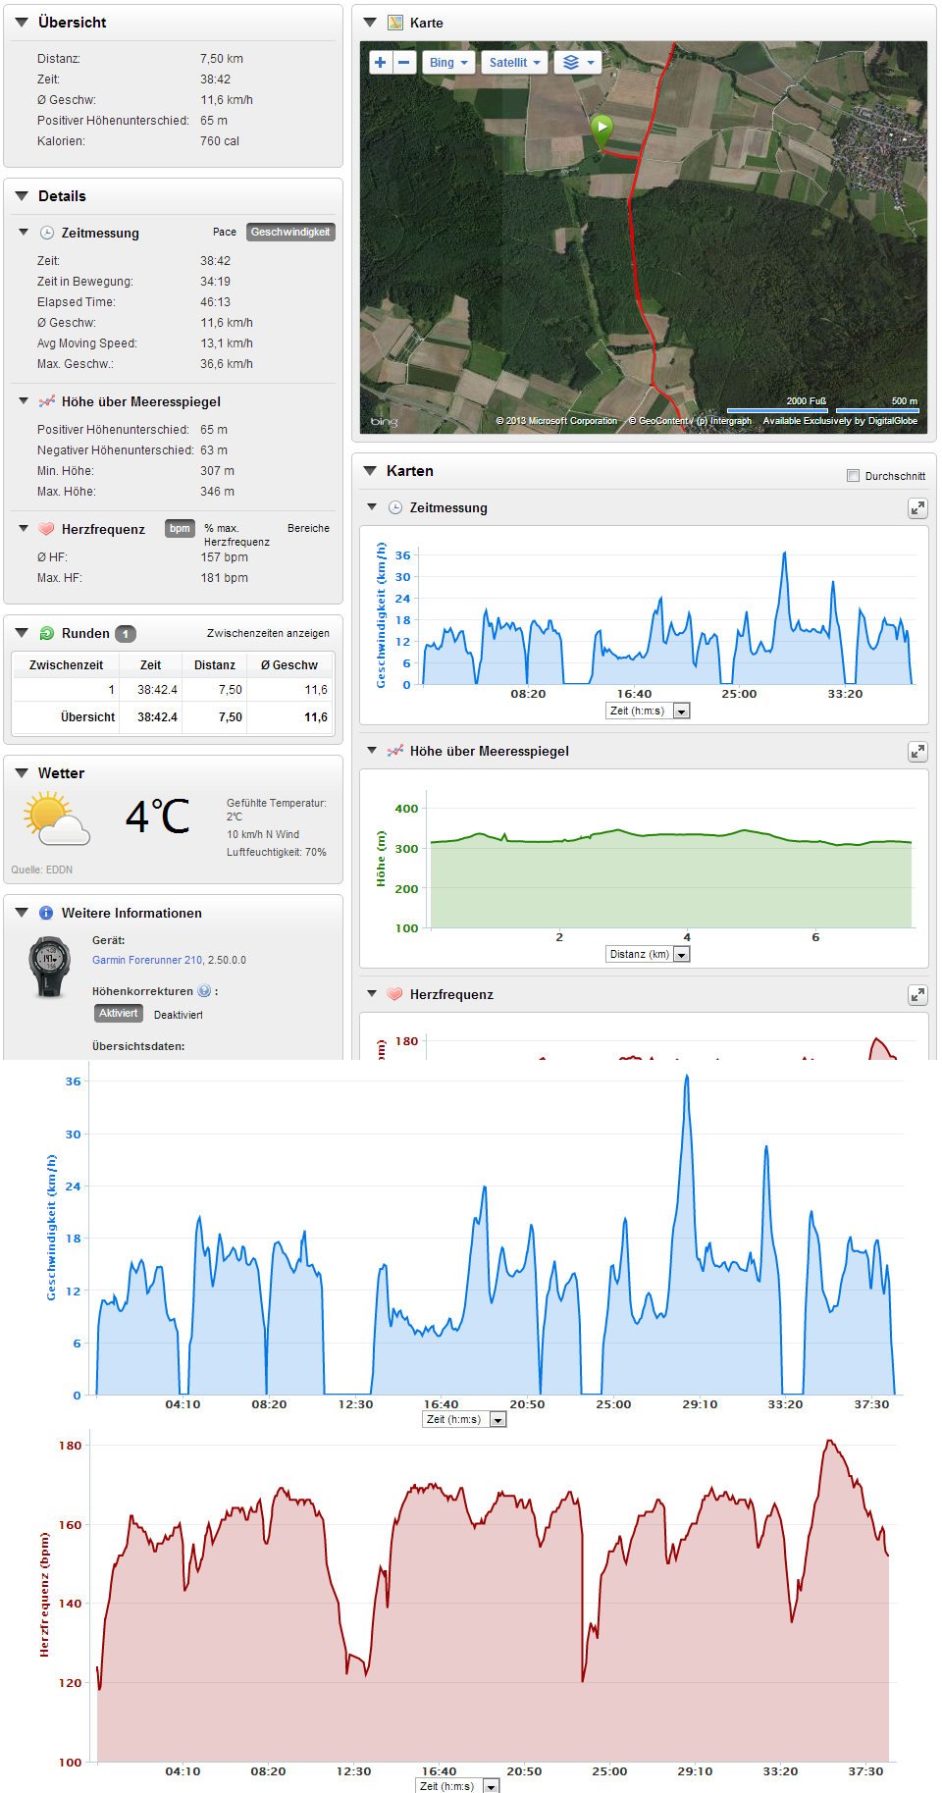Open Zeit (h:m:s) axis dropdown under small speed chart
The image size is (942, 1793).
coord(648,711)
